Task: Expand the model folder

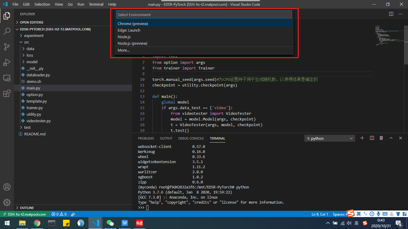Action: 73,62
